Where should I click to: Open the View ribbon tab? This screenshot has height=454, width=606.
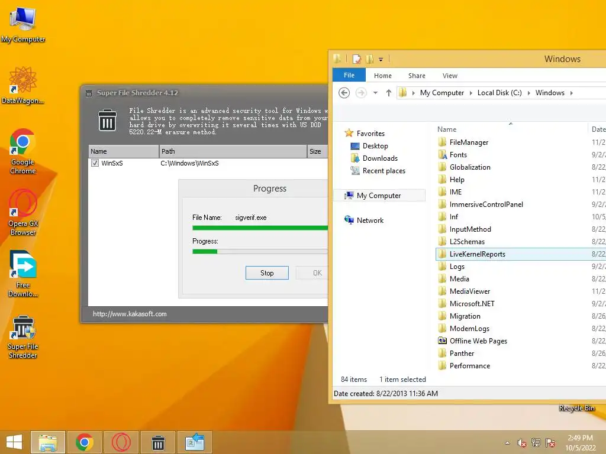tap(450, 76)
